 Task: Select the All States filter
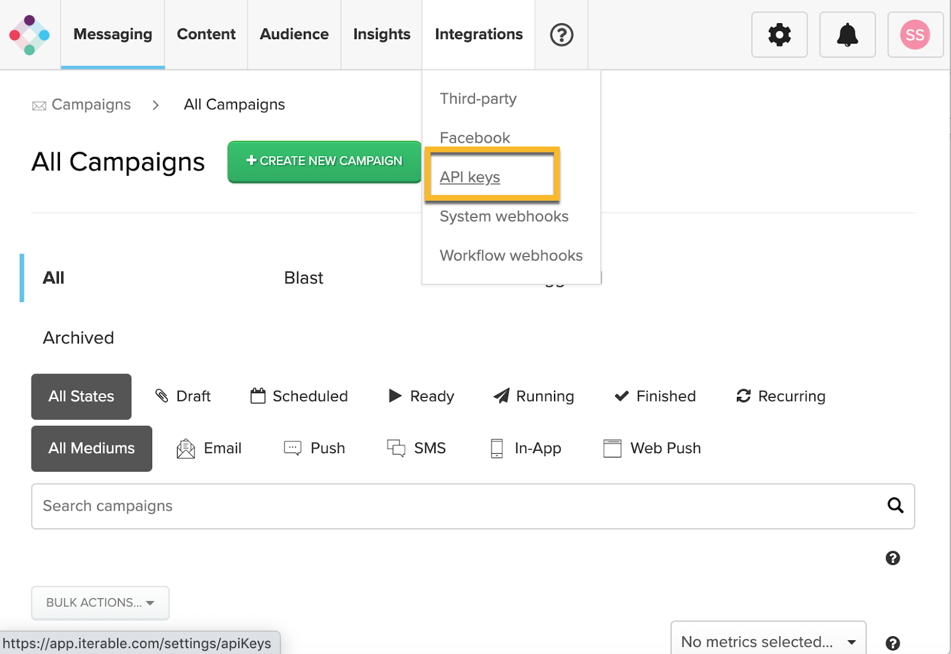[81, 396]
